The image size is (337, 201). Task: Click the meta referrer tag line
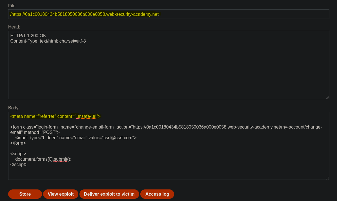(56, 116)
